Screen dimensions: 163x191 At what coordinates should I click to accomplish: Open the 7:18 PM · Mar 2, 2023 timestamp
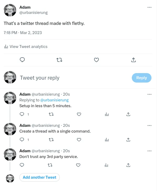pos(23,33)
